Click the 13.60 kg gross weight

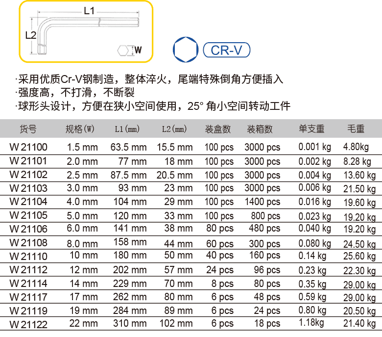359,175
